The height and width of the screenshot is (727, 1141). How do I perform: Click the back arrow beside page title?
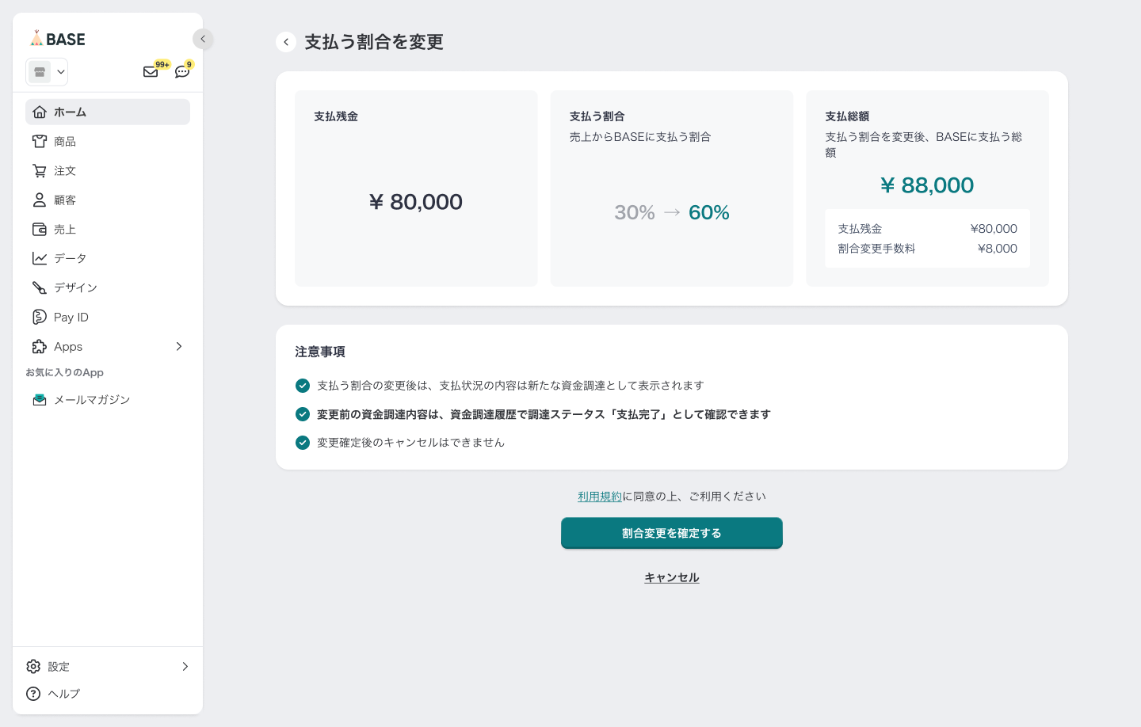pyautogui.click(x=286, y=42)
